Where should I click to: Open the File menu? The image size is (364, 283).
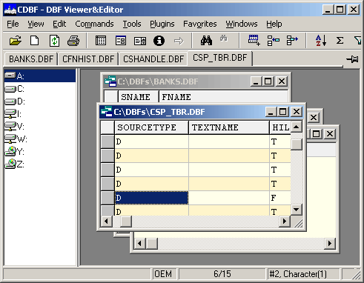click(13, 24)
